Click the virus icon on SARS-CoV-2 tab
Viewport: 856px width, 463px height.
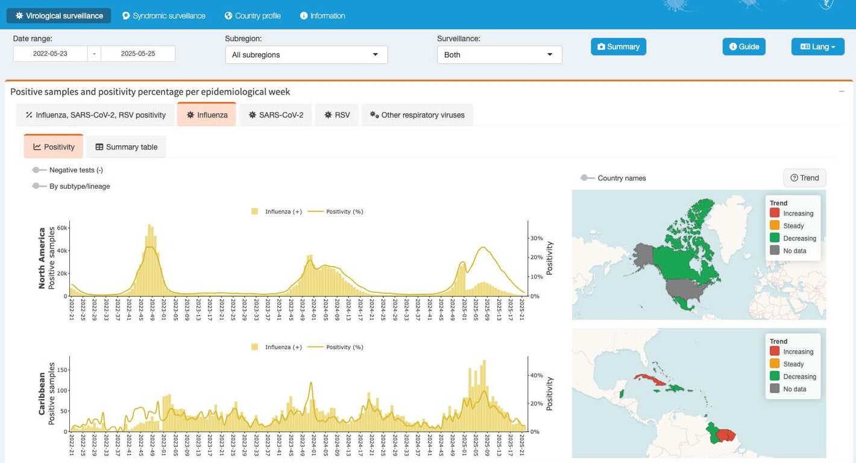[x=252, y=115]
